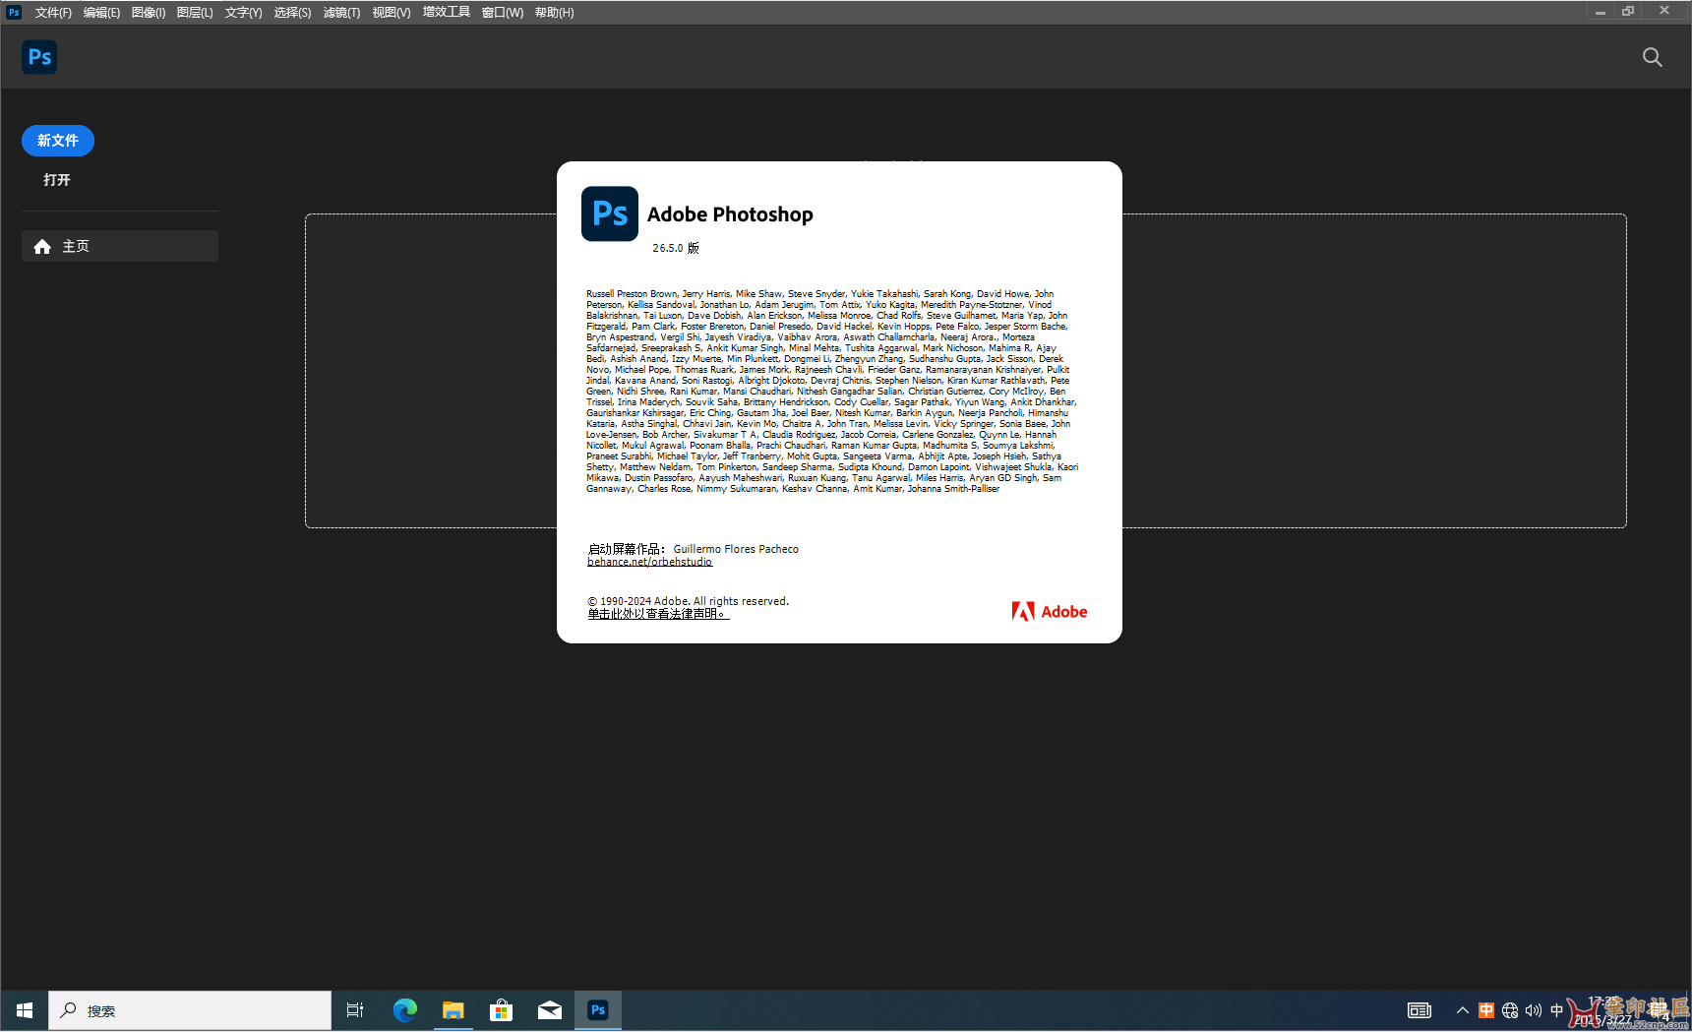This screenshot has width=1692, height=1032.
Task: Click the small Ps icon in title bar
Action: pos(14,12)
